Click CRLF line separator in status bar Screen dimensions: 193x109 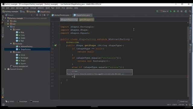point(175,105)
